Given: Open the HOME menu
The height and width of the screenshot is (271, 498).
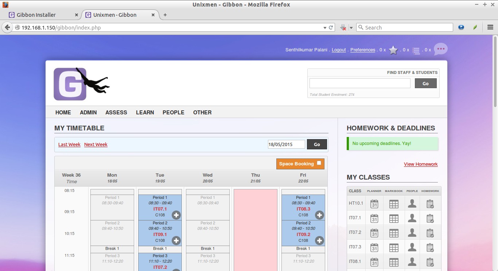Looking at the screenshot, I should 63,112.
